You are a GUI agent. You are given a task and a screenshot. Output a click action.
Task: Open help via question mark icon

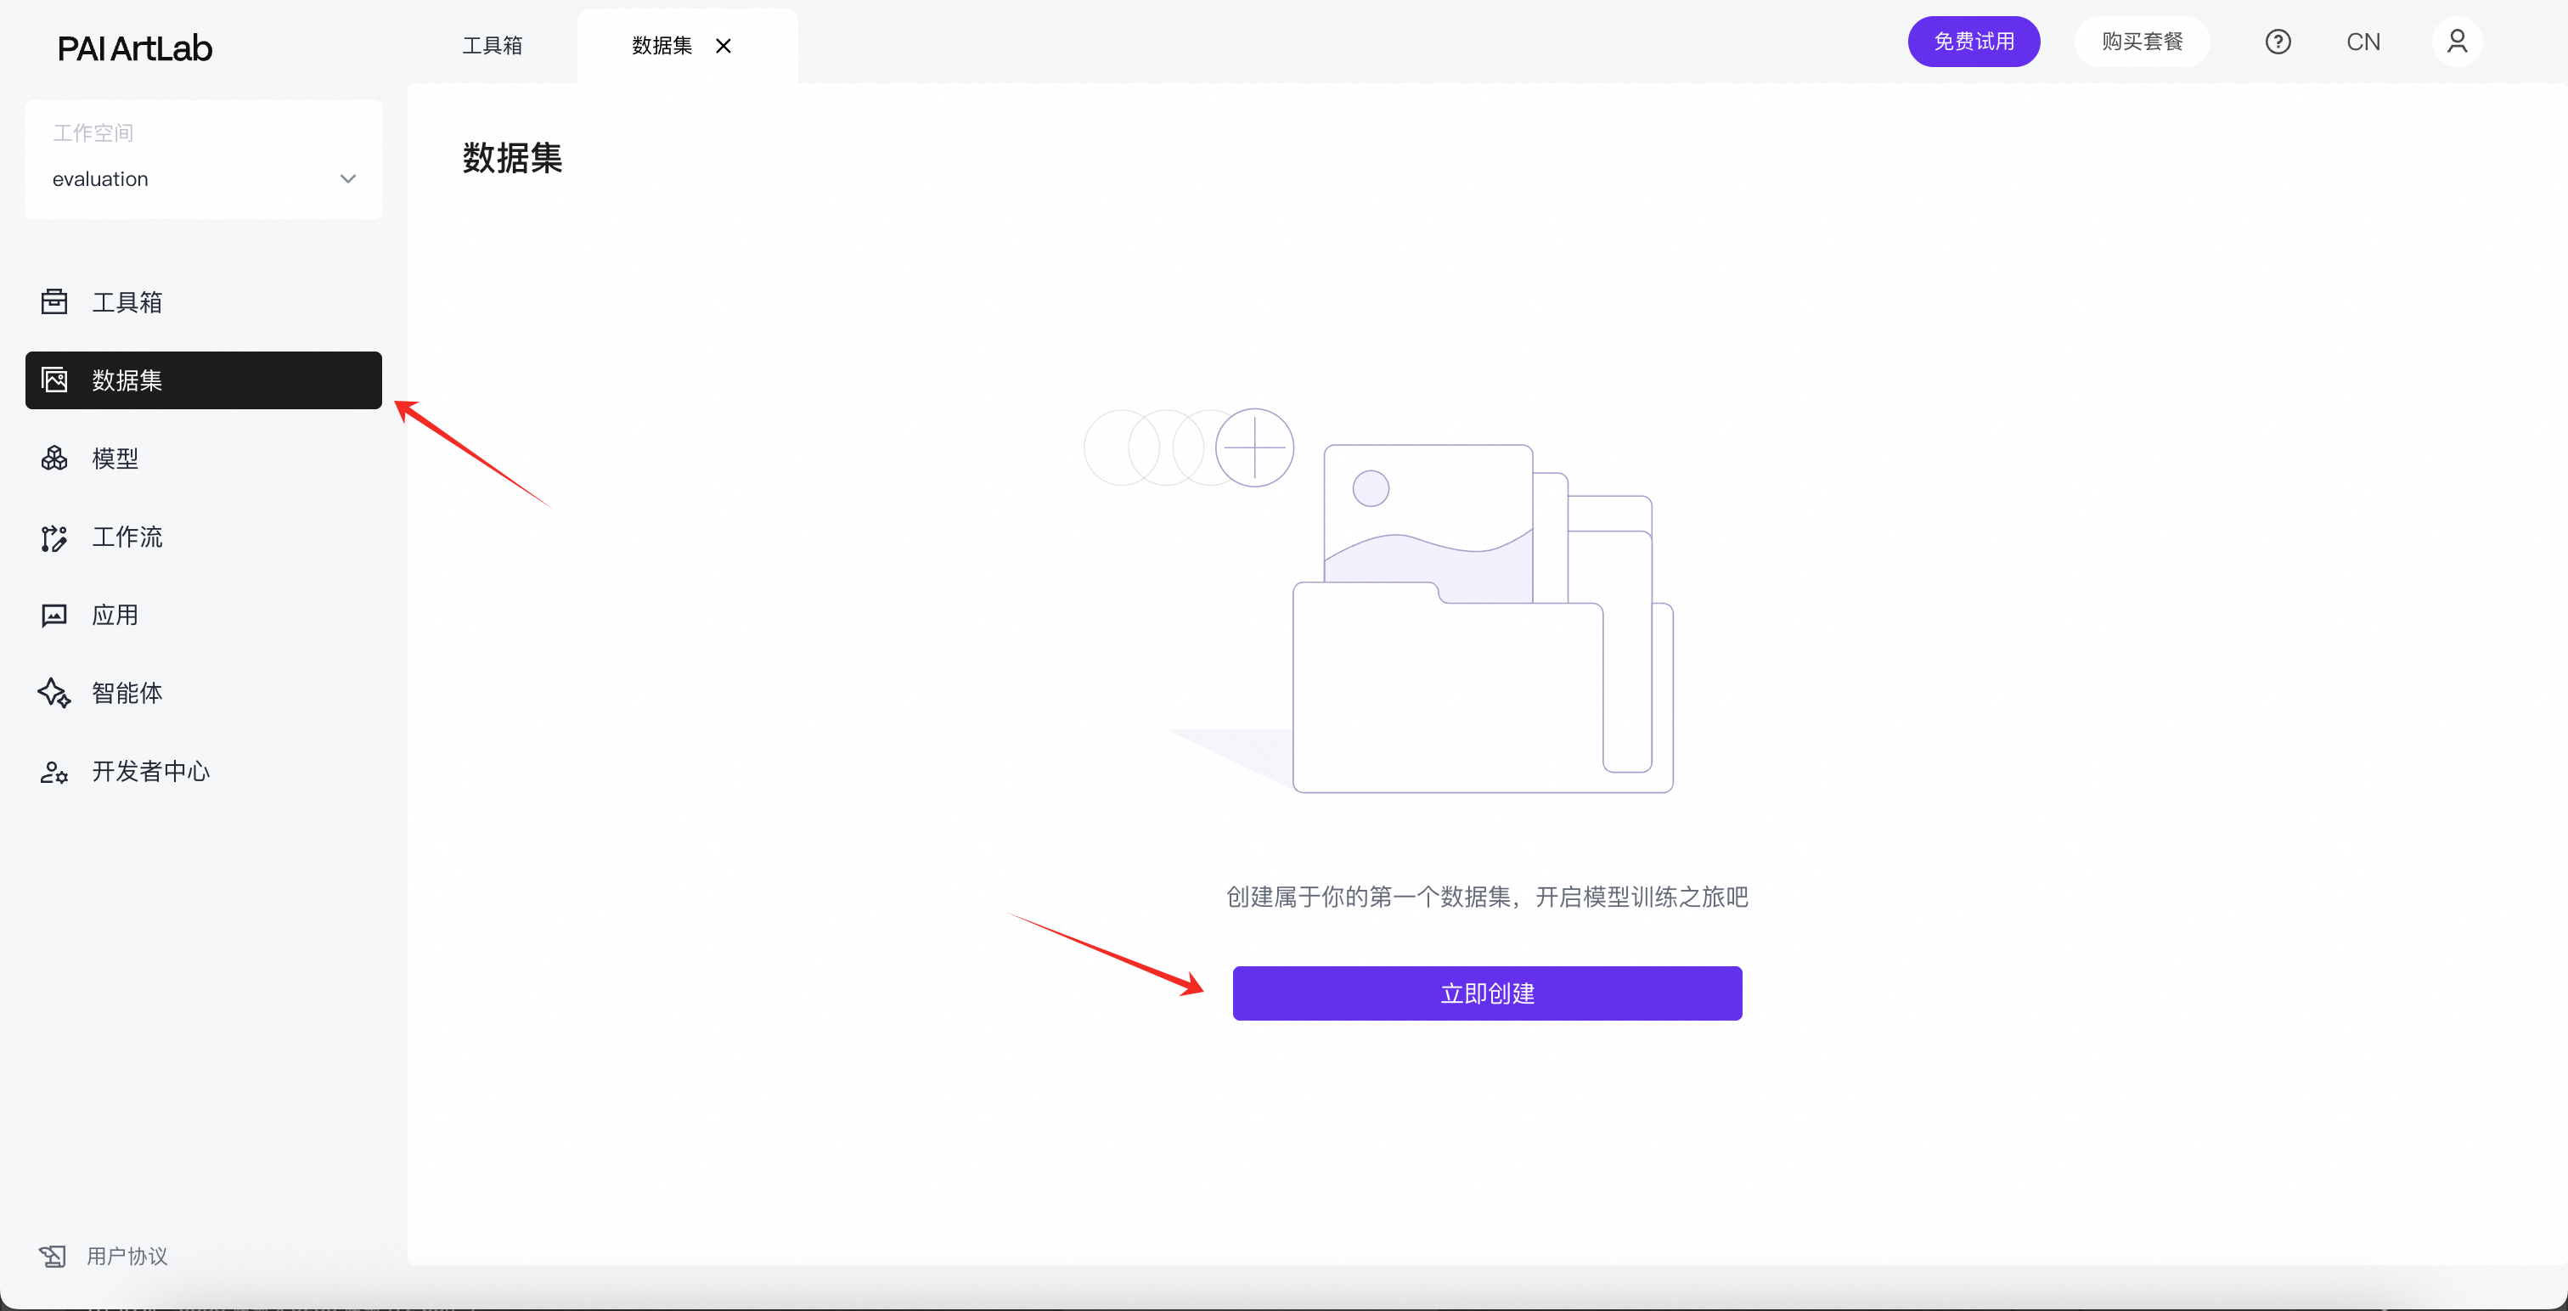[x=2277, y=42]
